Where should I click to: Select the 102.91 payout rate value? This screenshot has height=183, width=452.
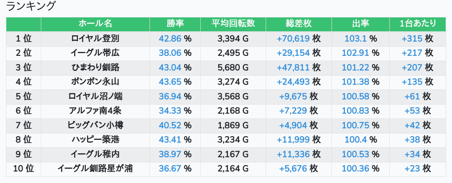[x=355, y=53]
